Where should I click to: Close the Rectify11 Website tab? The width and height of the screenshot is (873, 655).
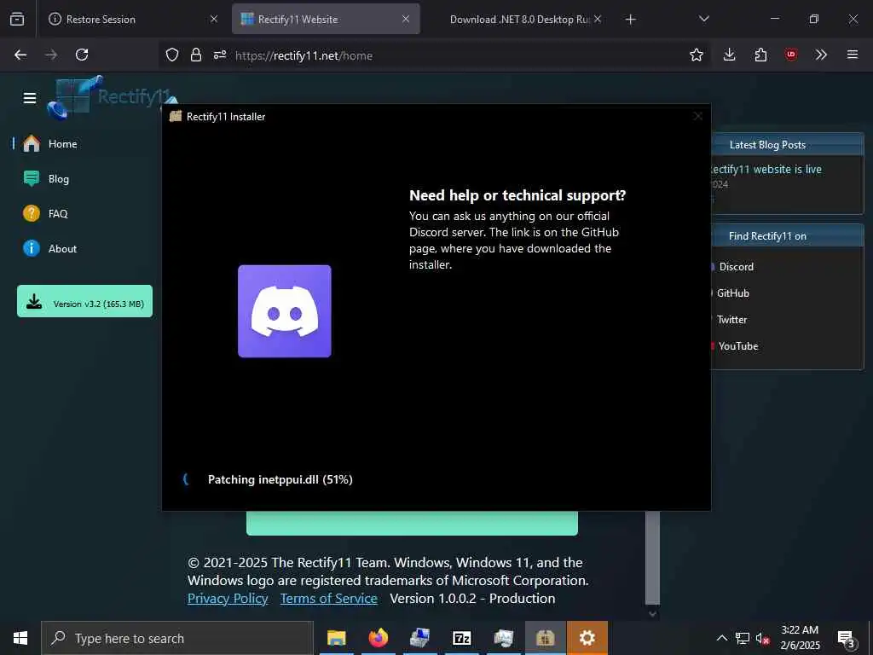[406, 19]
